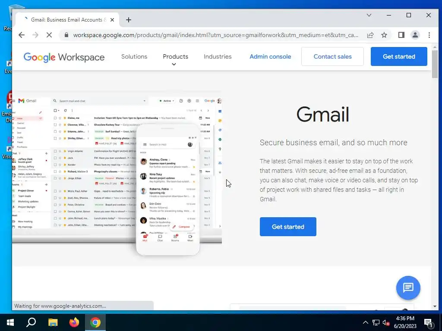This screenshot has height=331, width=442.
Task: Click the Google Workspace logo
Action: (x=64, y=57)
